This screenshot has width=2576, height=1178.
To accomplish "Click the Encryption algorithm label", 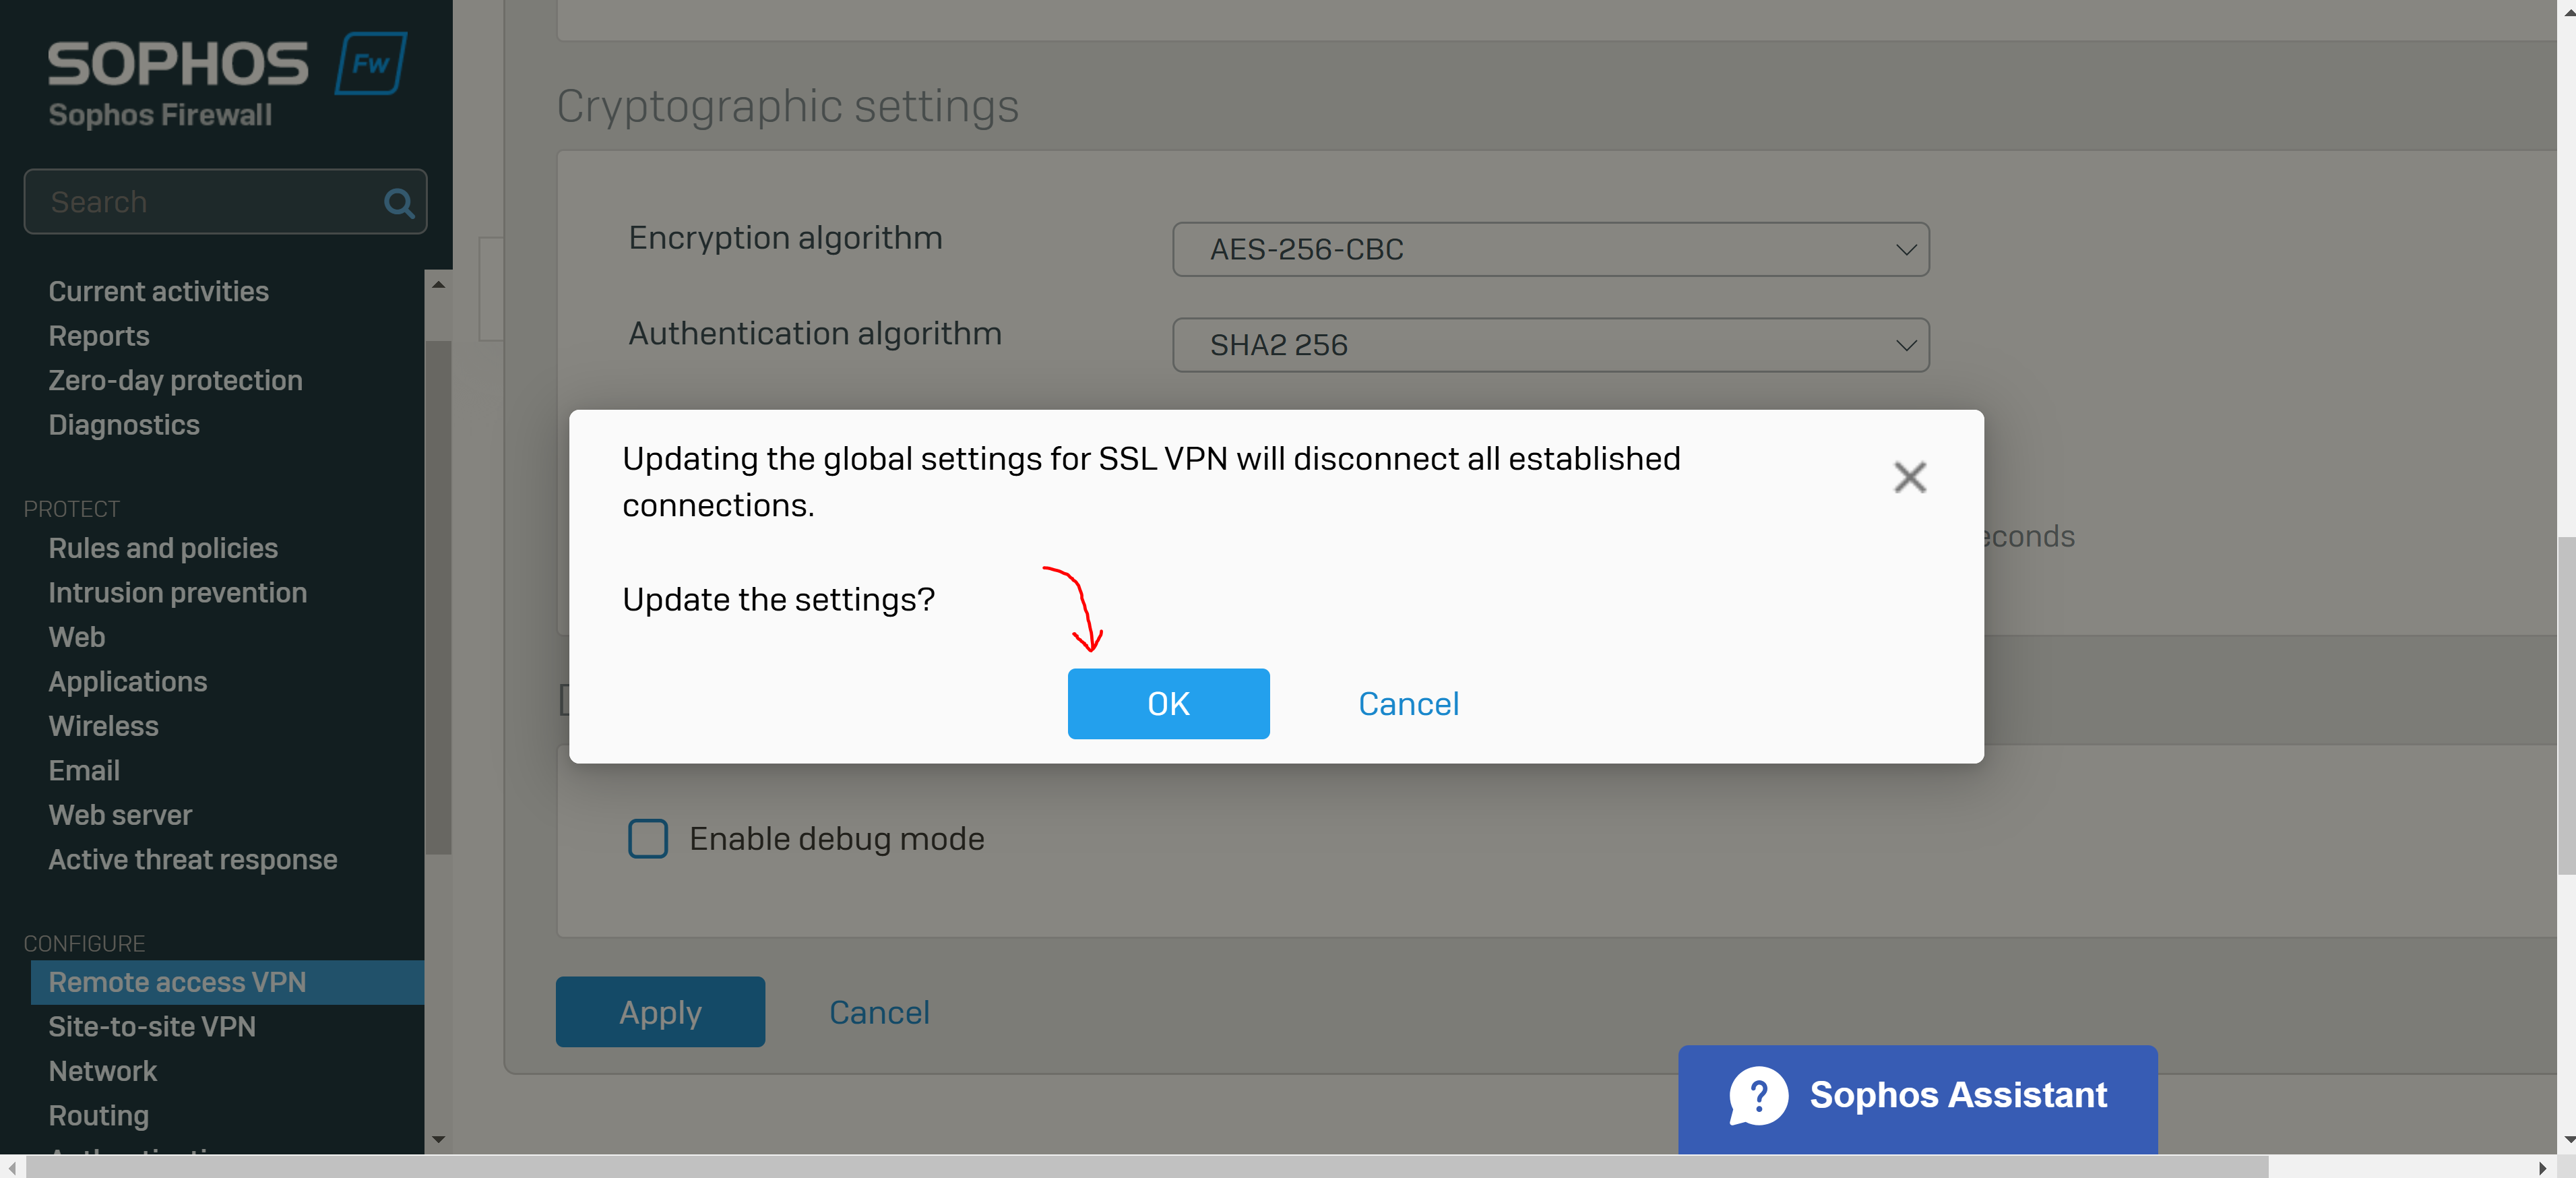I will point(785,238).
